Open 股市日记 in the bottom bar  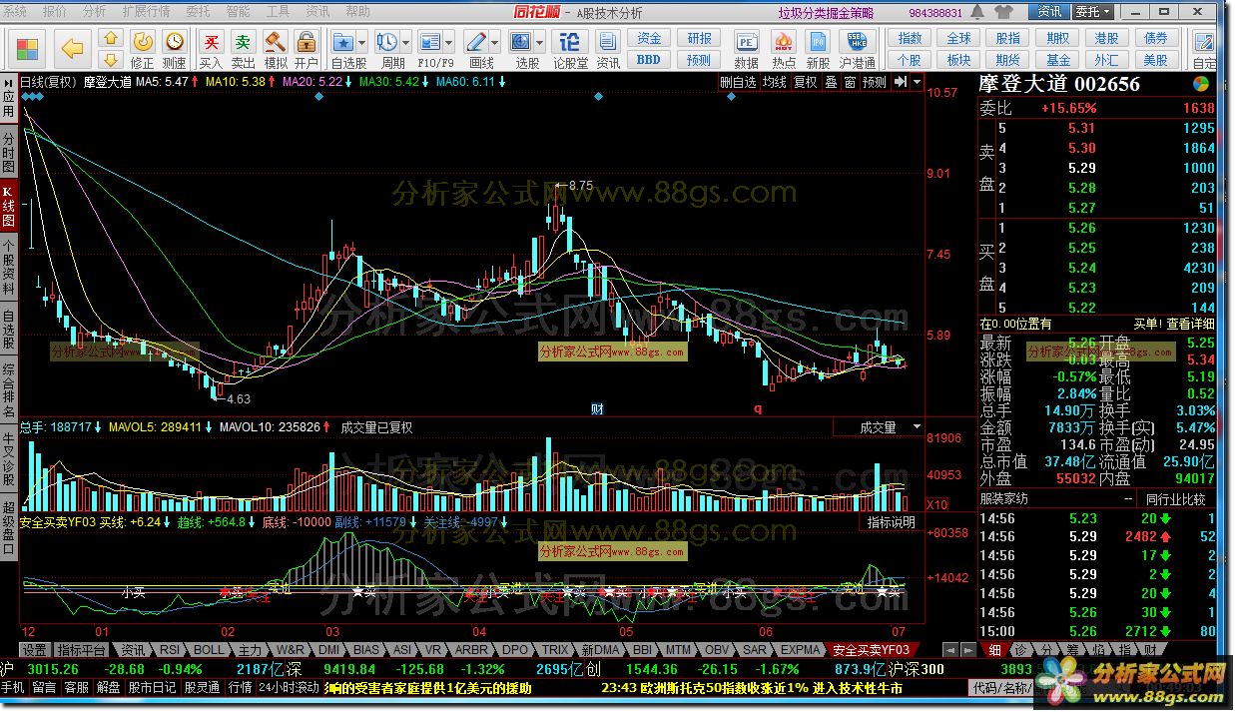(x=152, y=688)
